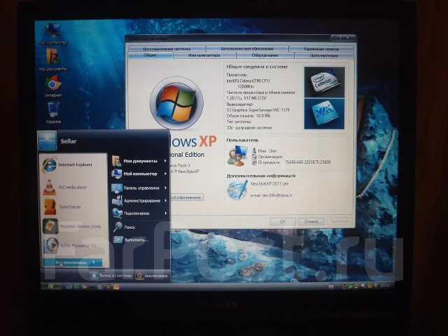Click OK in system properties dialog

(283, 221)
